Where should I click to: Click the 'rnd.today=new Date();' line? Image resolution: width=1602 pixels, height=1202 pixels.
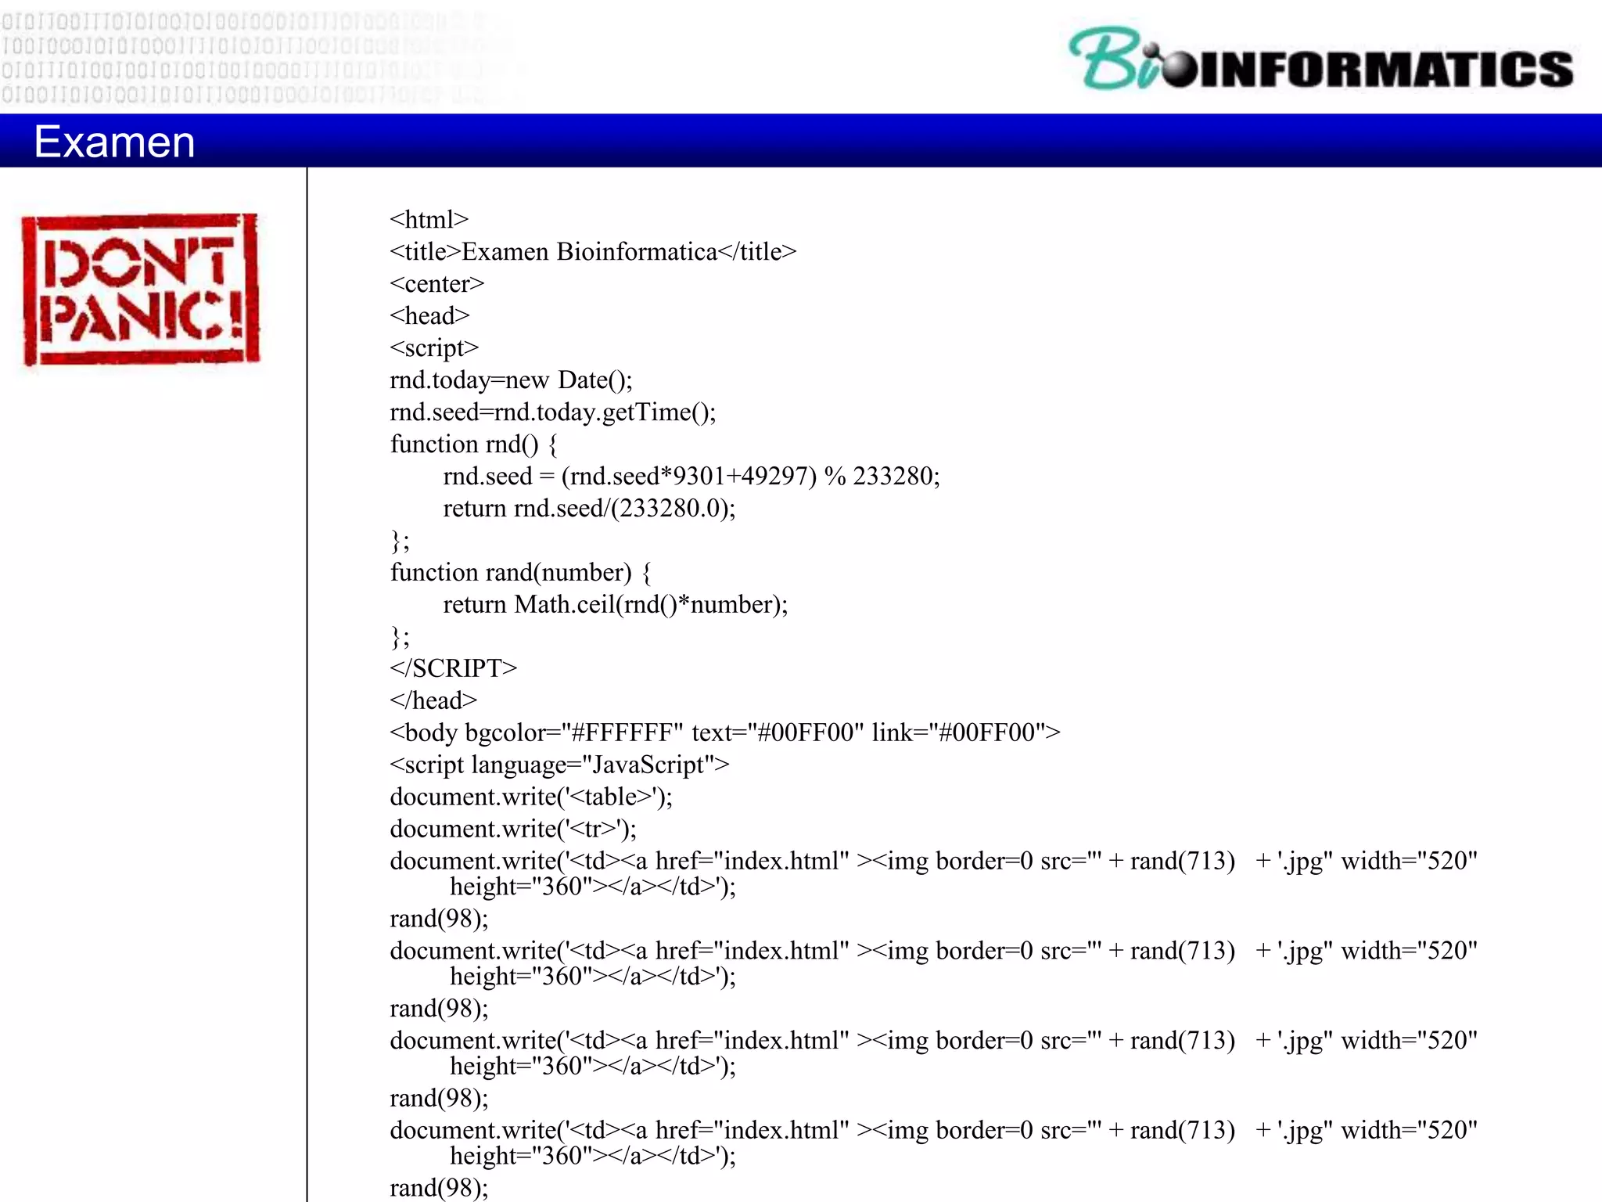pyautogui.click(x=511, y=380)
